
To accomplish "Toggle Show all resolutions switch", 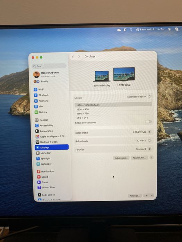I will (148, 122).
